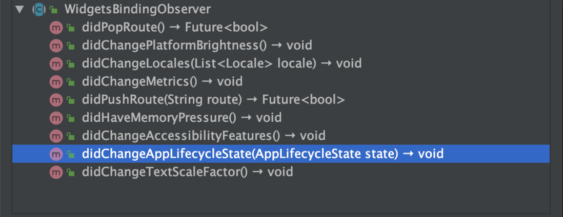The height and width of the screenshot is (217, 563).
Task: Click the class icon beside WidgetsBindingObserver
Action: click(39, 9)
